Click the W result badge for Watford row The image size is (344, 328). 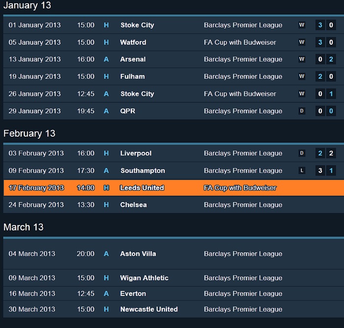[302, 42]
